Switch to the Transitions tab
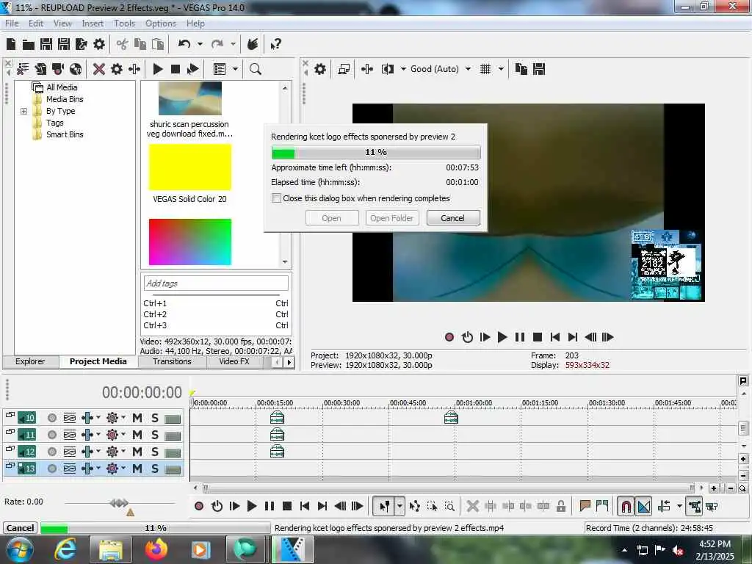 point(172,361)
